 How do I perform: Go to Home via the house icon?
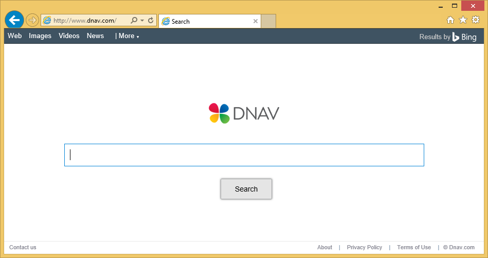tap(450, 20)
